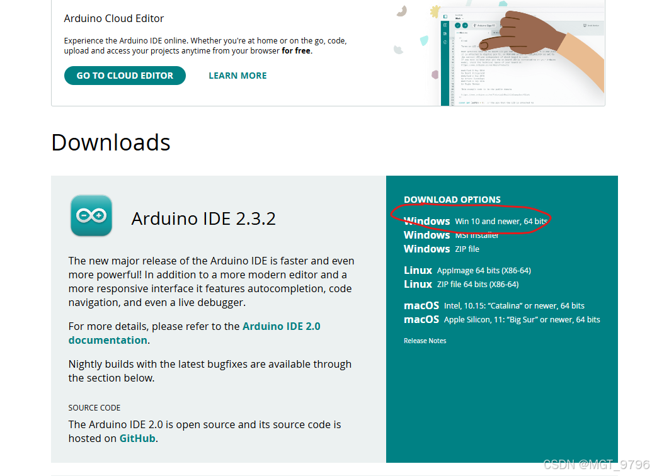The image size is (652, 476).
Task: Download Linux AppImage 64 bits (X86-64)
Action: (467, 271)
